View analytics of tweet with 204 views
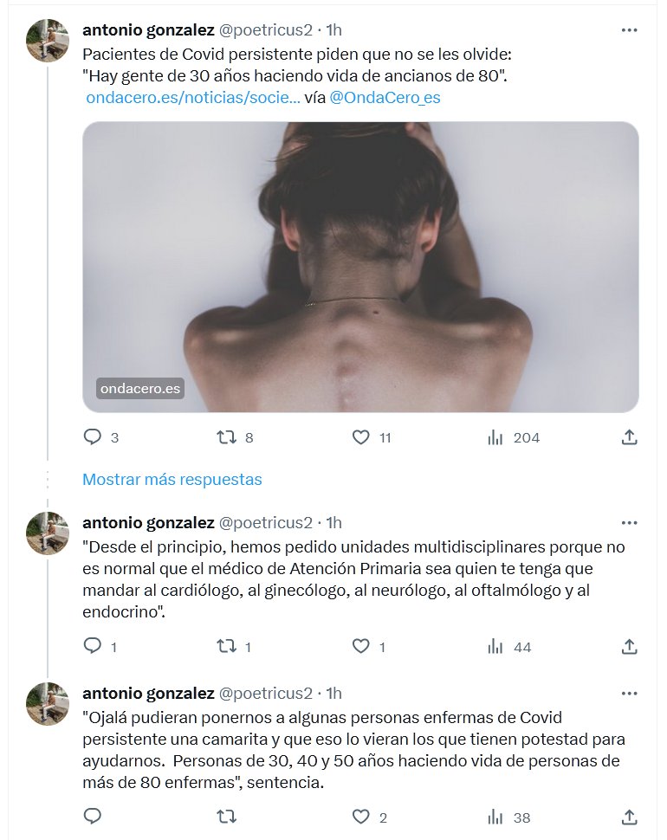 point(495,437)
